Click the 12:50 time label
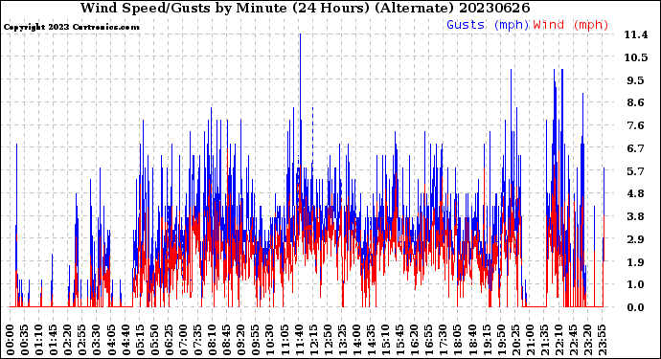Viewport: 661px width, 359px height. pos(327,340)
